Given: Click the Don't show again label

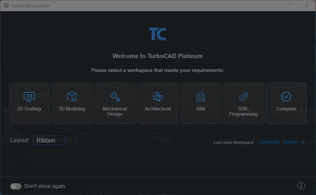Looking at the screenshot, I should (45, 186).
